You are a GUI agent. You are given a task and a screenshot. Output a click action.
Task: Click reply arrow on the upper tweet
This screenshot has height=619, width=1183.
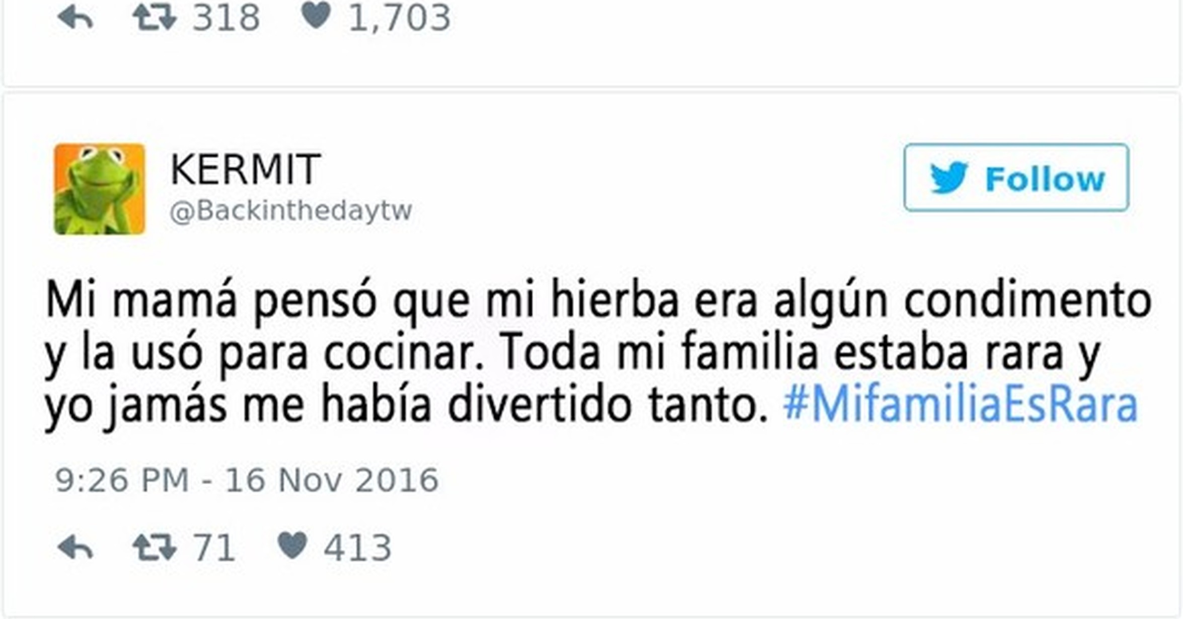(76, 18)
